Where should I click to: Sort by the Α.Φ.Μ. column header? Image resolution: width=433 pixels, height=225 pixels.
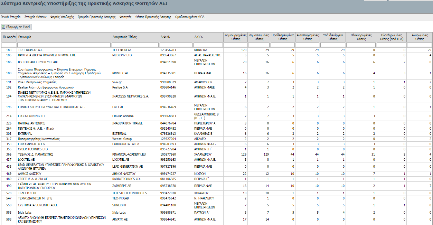[x=176, y=37]
